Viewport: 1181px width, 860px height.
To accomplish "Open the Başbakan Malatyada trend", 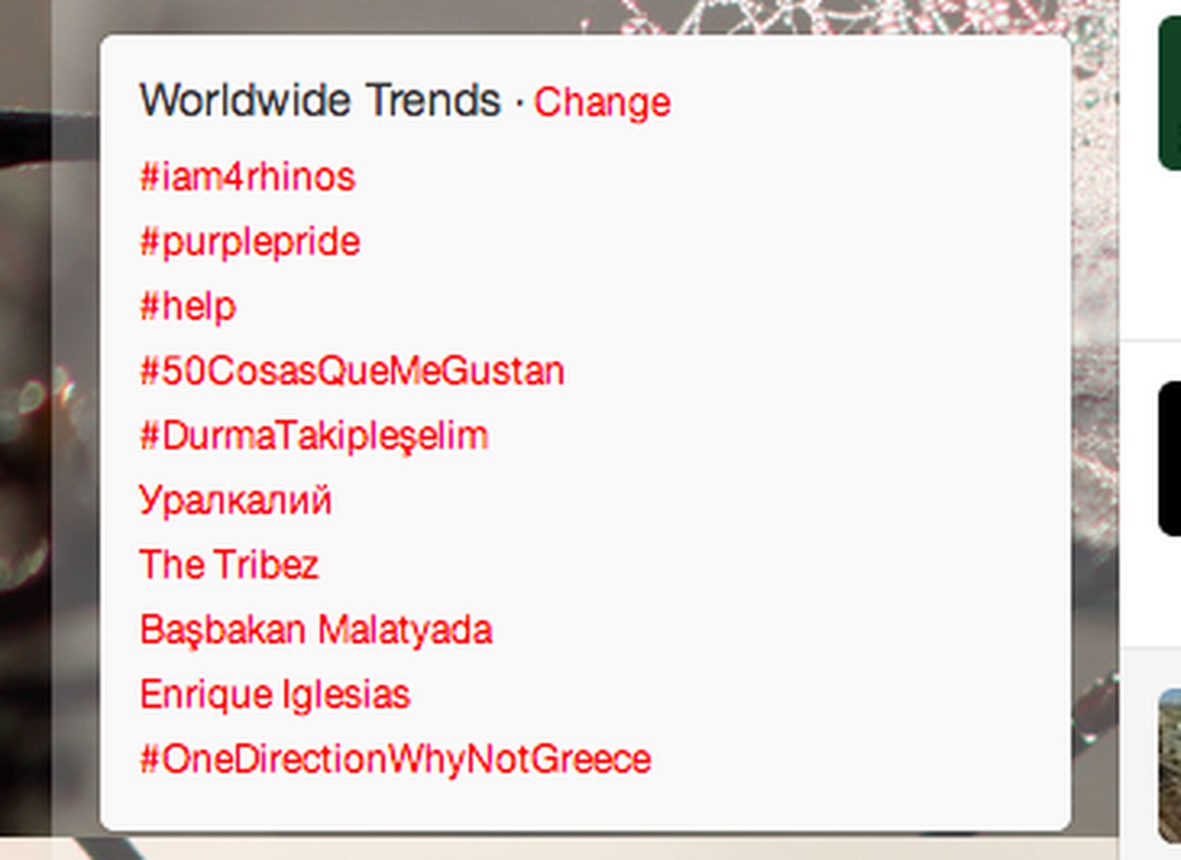I will click(x=316, y=630).
